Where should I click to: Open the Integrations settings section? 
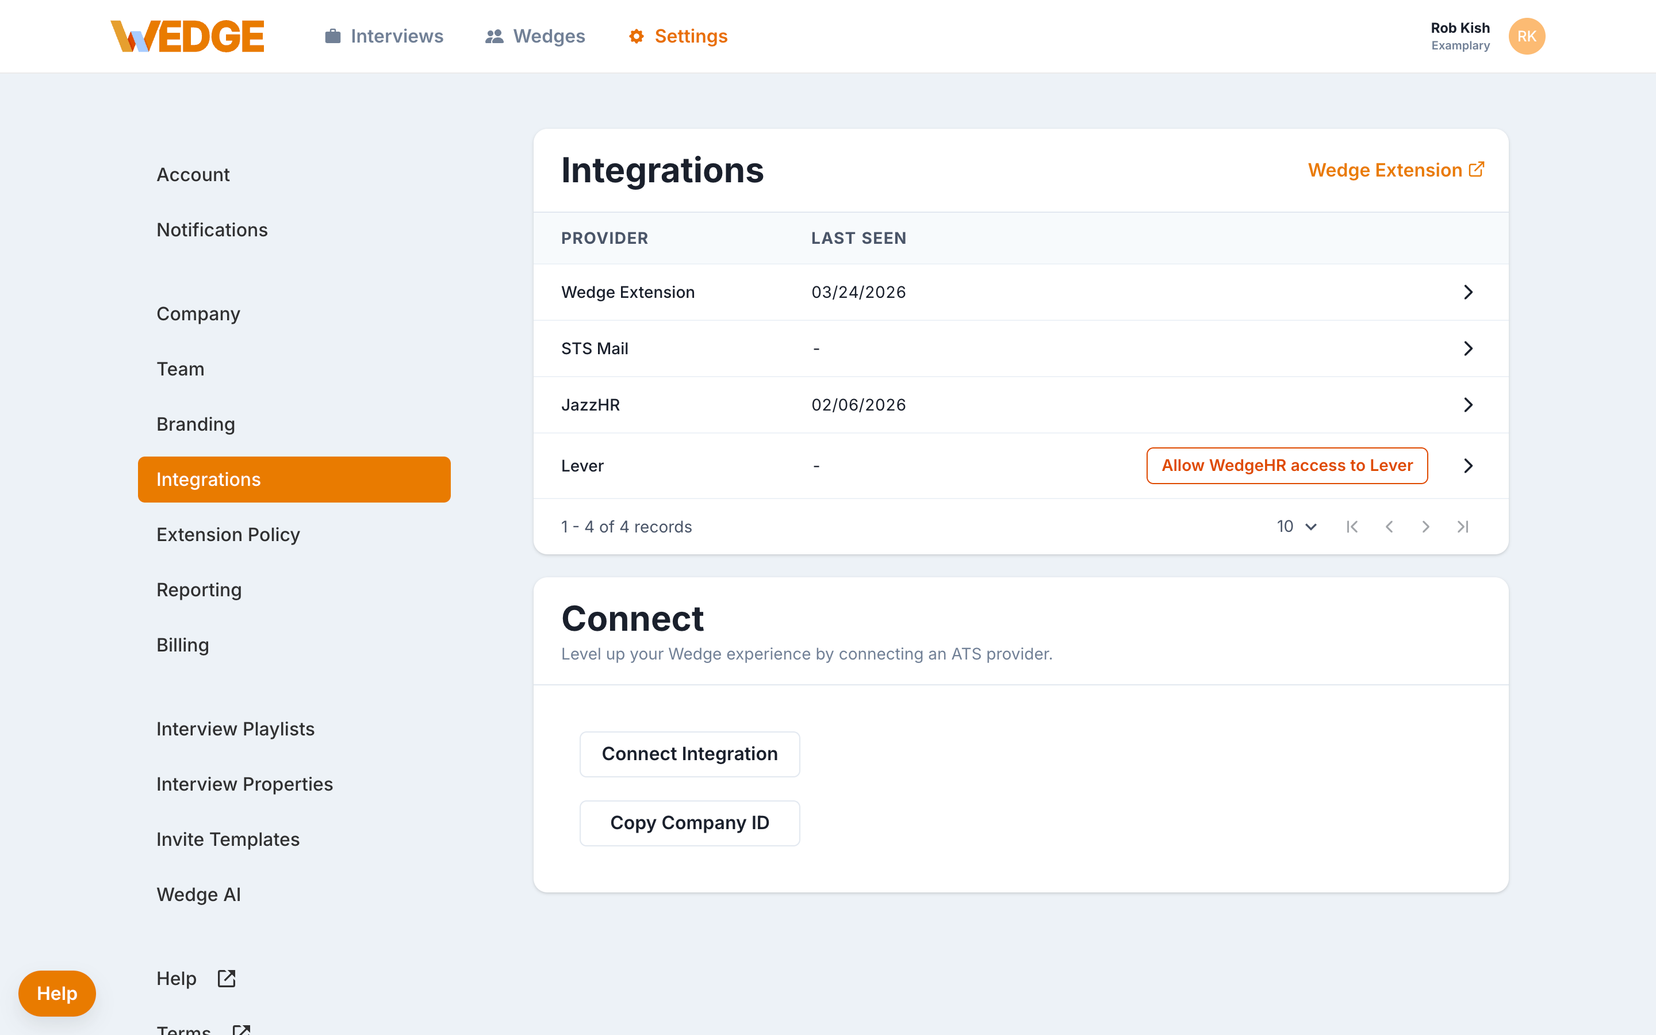[209, 479]
